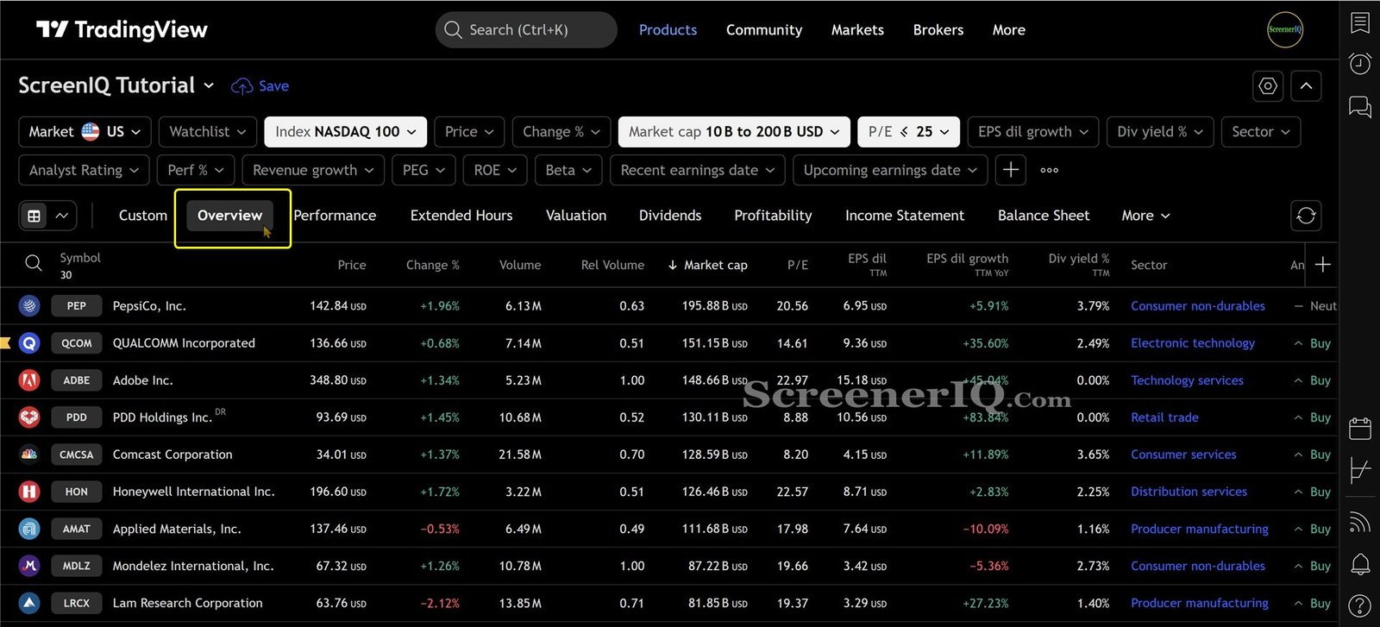Switch to the Dividends tab
The width and height of the screenshot is (1380, 627).
670,216
